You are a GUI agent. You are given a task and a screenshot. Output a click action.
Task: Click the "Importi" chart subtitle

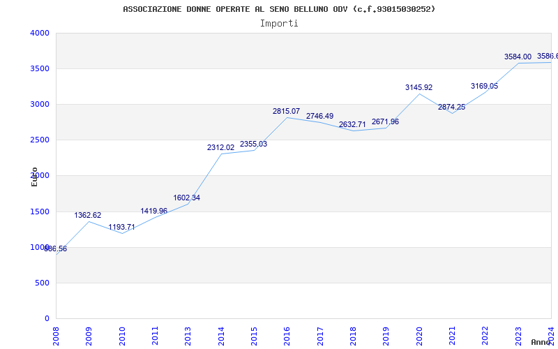point(279,23)
